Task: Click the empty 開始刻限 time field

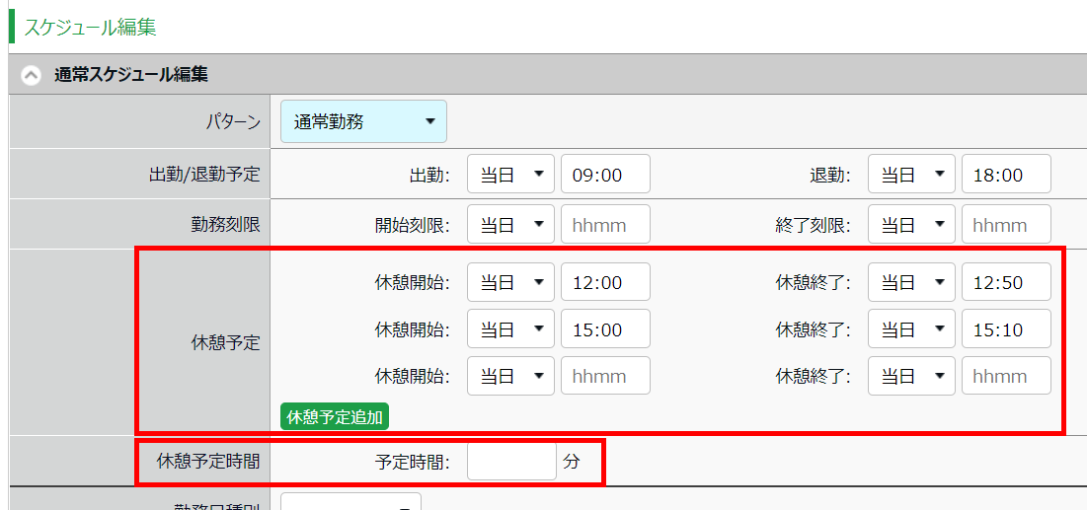Action: tap(605, 225)
